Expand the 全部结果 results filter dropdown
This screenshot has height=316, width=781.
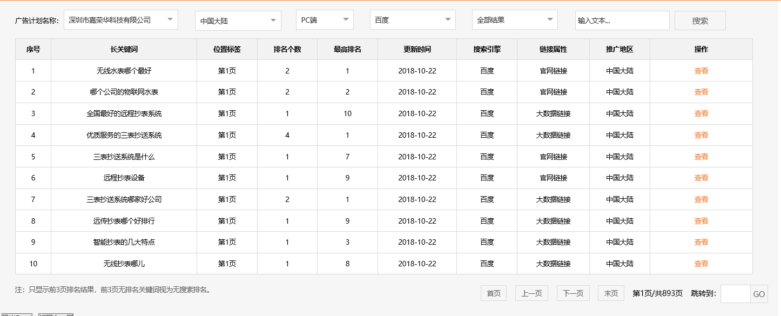[x=514, y=19]
